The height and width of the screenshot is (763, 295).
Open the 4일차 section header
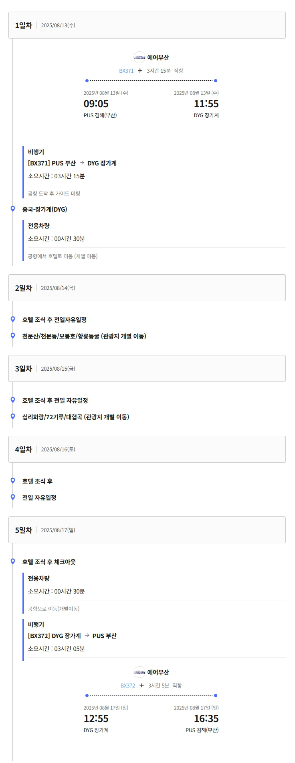(147, 449)
